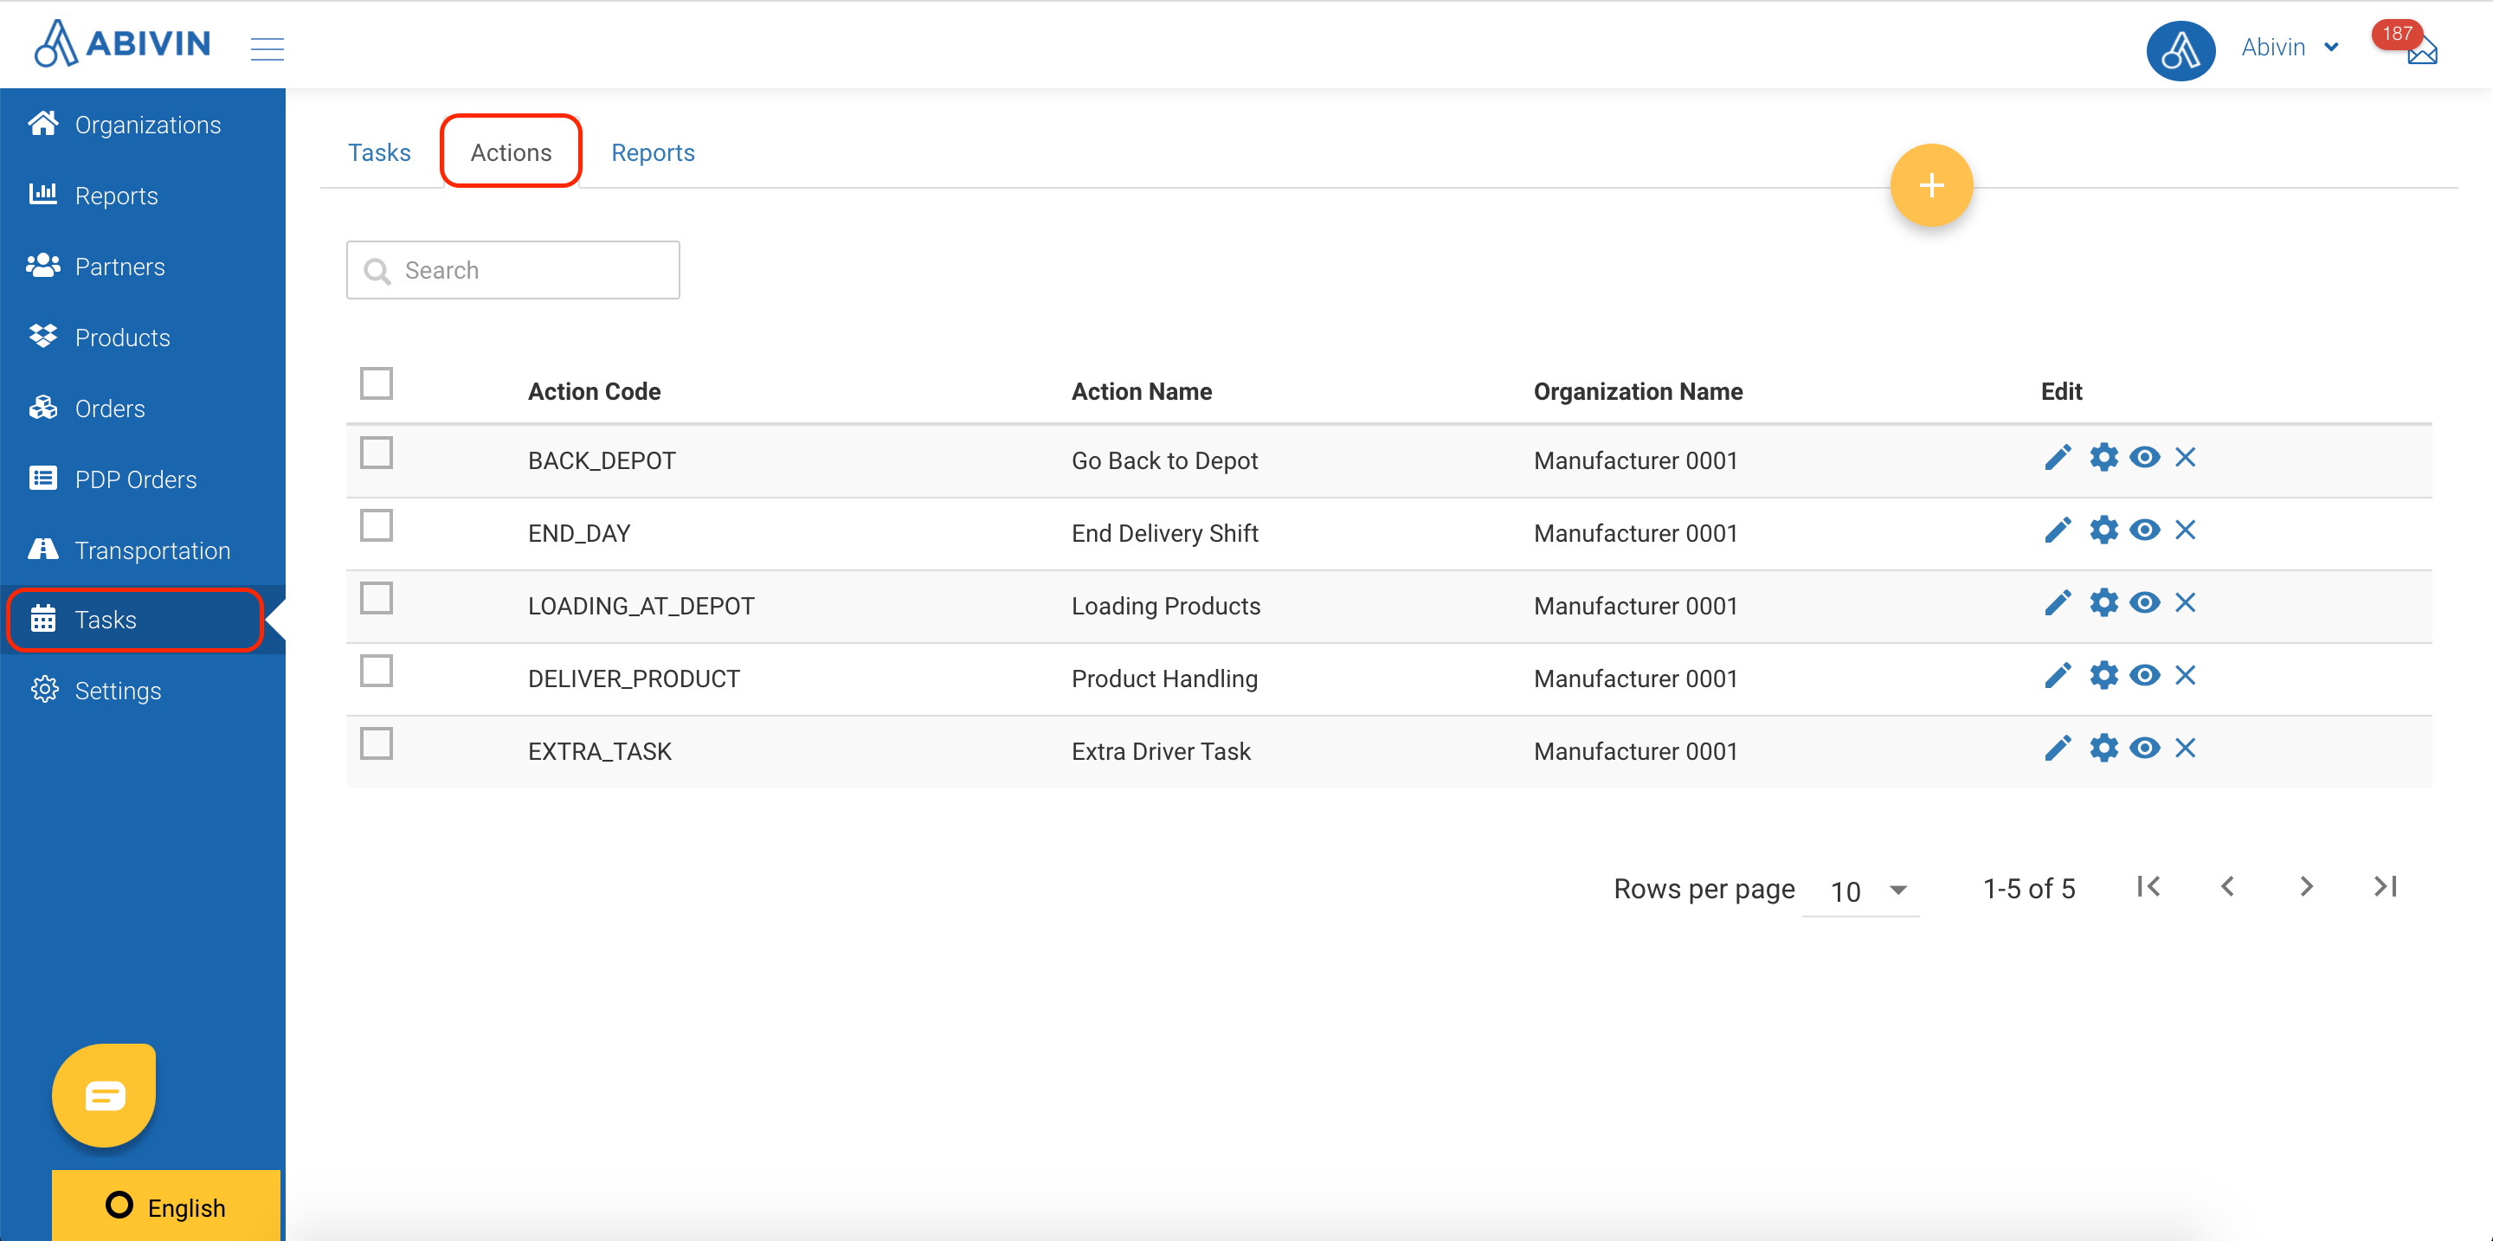Expand the Abivin account dropdown
The height and width of the screenshot is (1241, 2493).
[x=2290, y=48]
